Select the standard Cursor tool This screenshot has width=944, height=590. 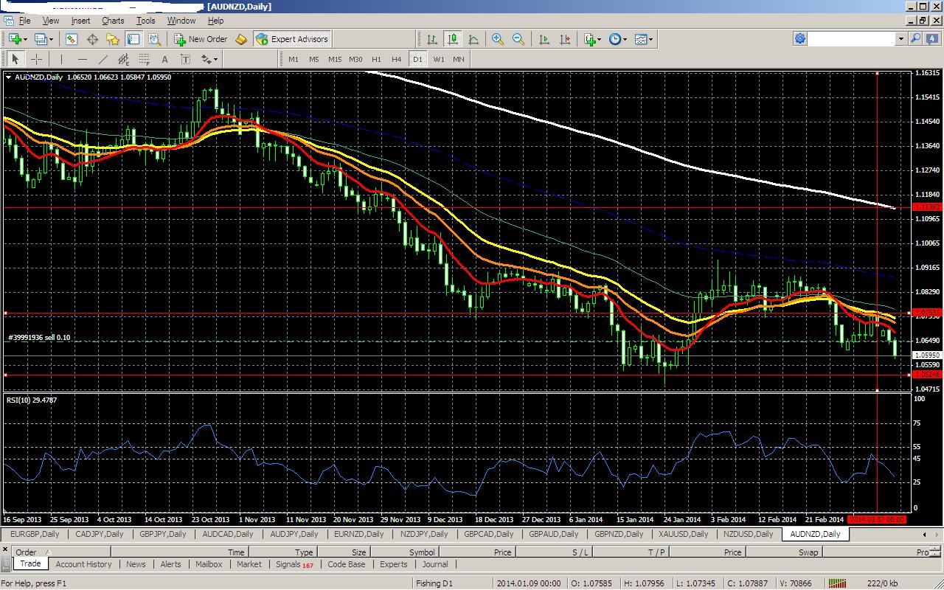point(15,59)
